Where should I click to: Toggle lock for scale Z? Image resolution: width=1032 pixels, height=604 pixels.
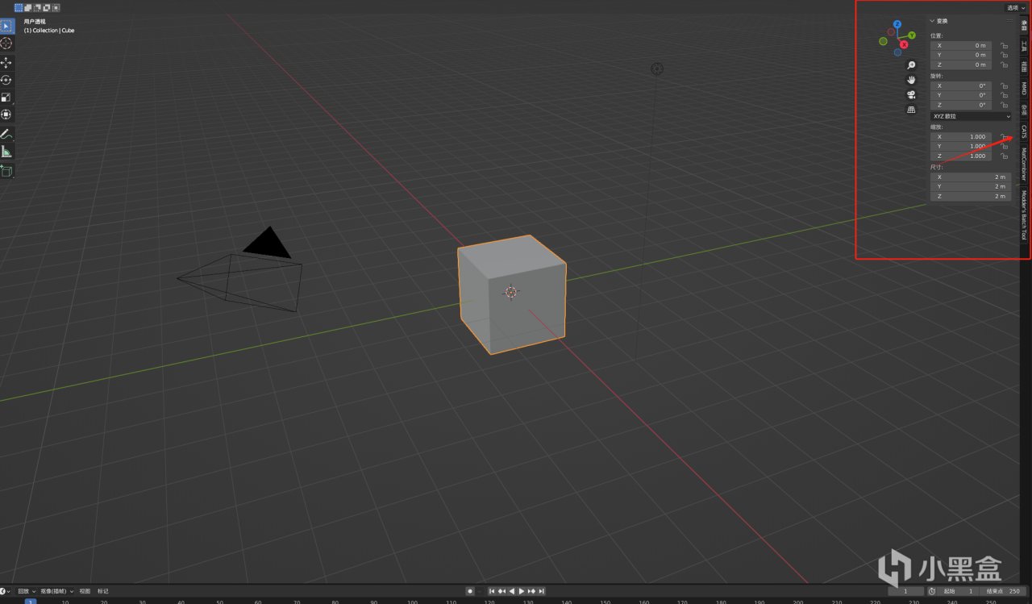coord(1004,156)
